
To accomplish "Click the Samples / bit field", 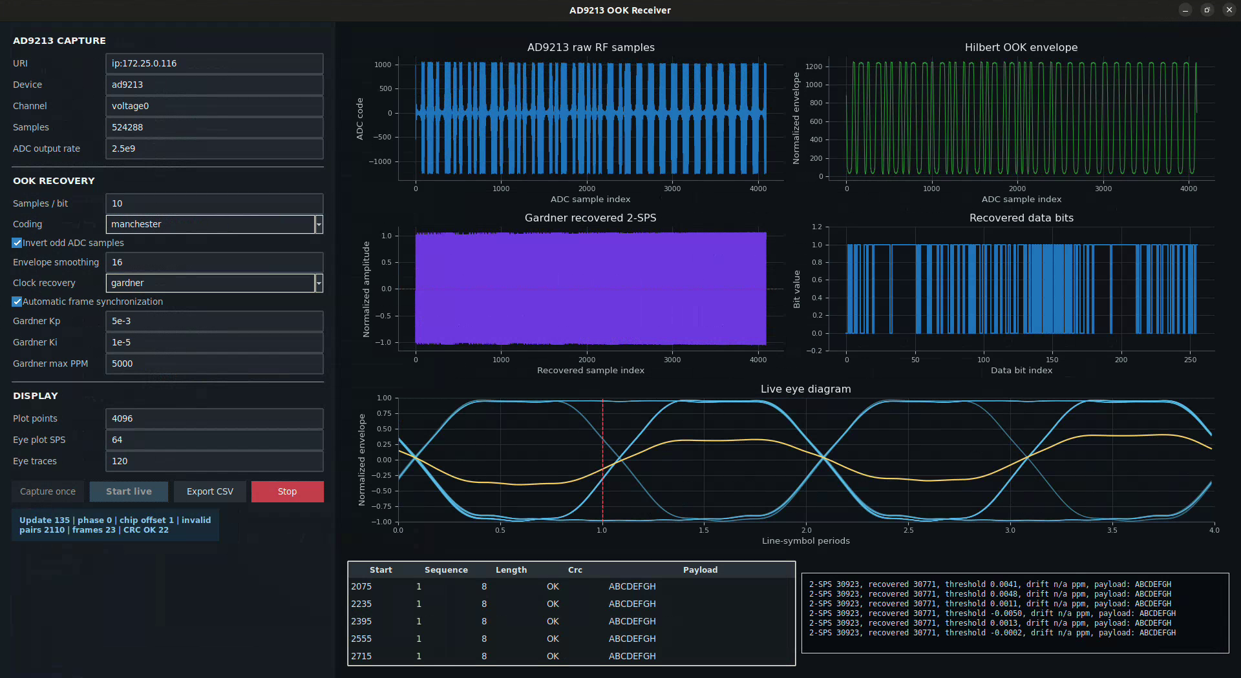I will click(x=215, y=203).
